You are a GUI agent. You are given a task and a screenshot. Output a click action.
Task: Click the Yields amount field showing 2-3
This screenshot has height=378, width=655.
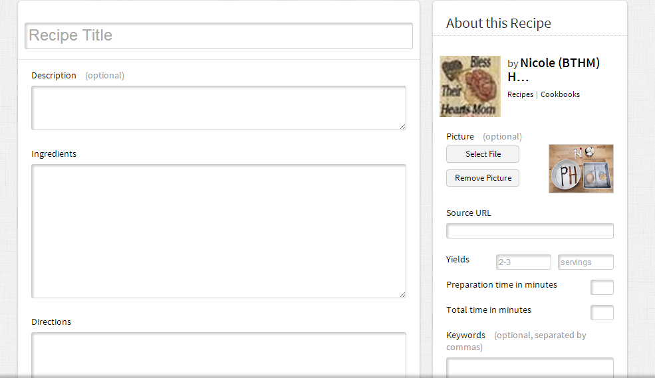523,262
